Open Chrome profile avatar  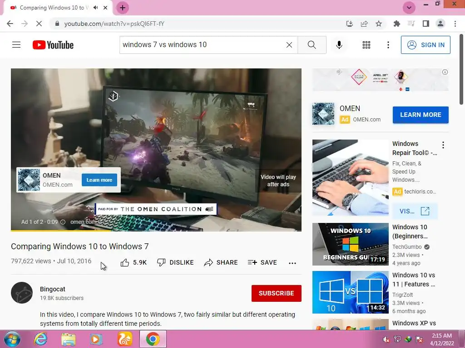[x=440, y=24]
